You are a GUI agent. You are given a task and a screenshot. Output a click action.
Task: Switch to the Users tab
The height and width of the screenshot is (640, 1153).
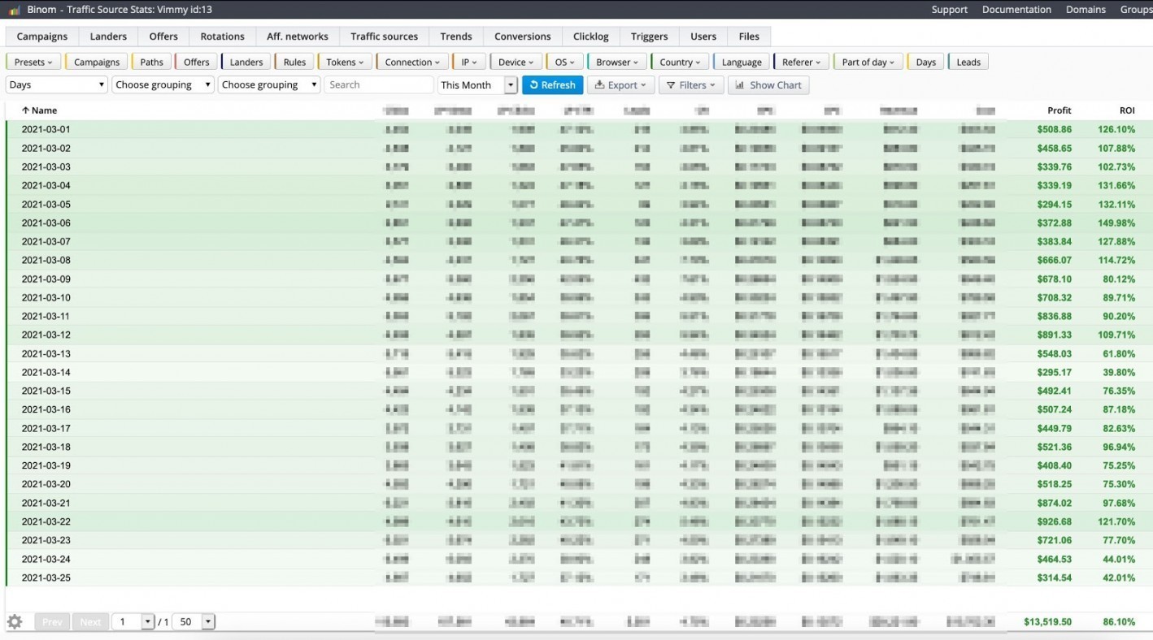click(x=703, y=37)
